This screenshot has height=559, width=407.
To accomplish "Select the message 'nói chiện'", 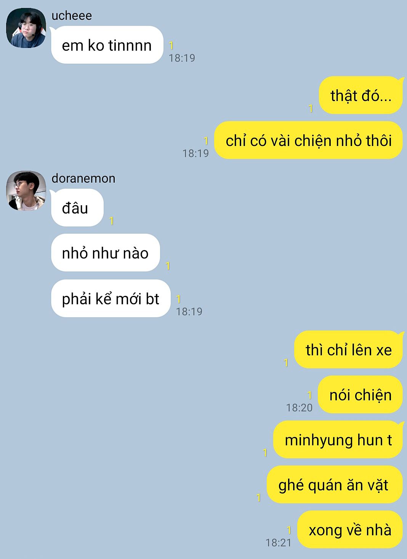I will click(360, 395).
